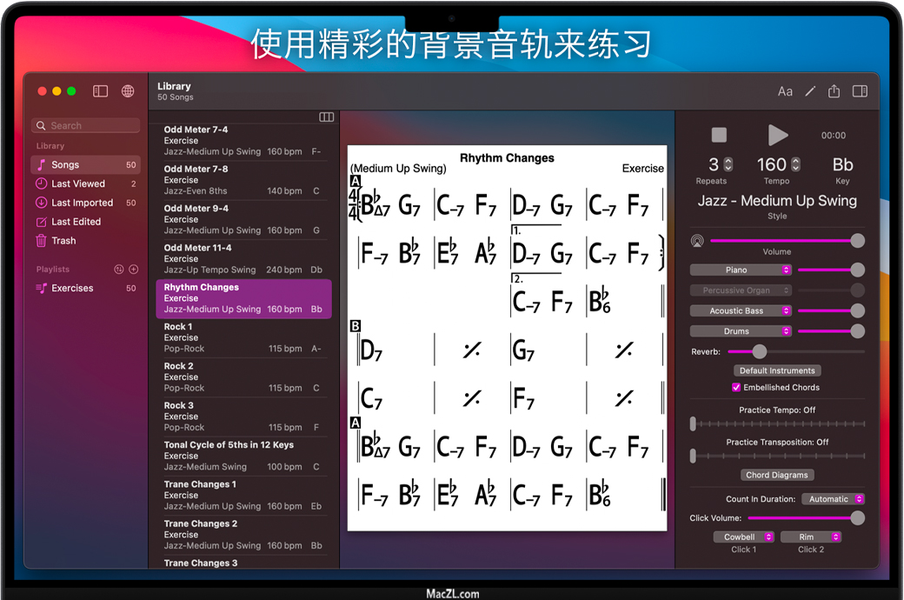Change the Jazz - Medium Up Swing style
The width and height of the screenshot is (904, 600).
777,201
